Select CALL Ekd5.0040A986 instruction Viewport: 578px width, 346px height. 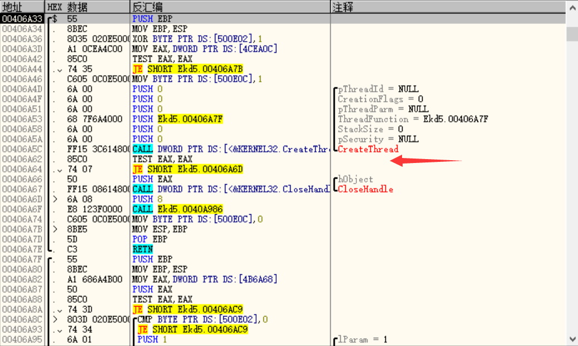178,209
